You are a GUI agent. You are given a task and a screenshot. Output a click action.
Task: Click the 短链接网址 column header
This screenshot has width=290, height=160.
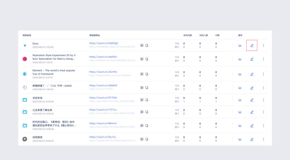[95, 35]
